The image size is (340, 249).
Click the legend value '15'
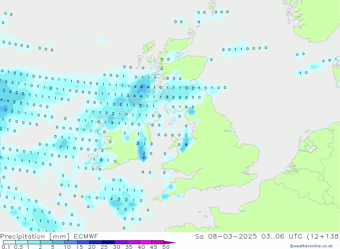pos(80,247)
